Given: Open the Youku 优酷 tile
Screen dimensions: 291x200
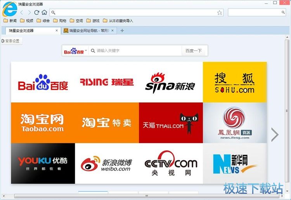Looking at the screenshot, I should (x=43, y=163).
